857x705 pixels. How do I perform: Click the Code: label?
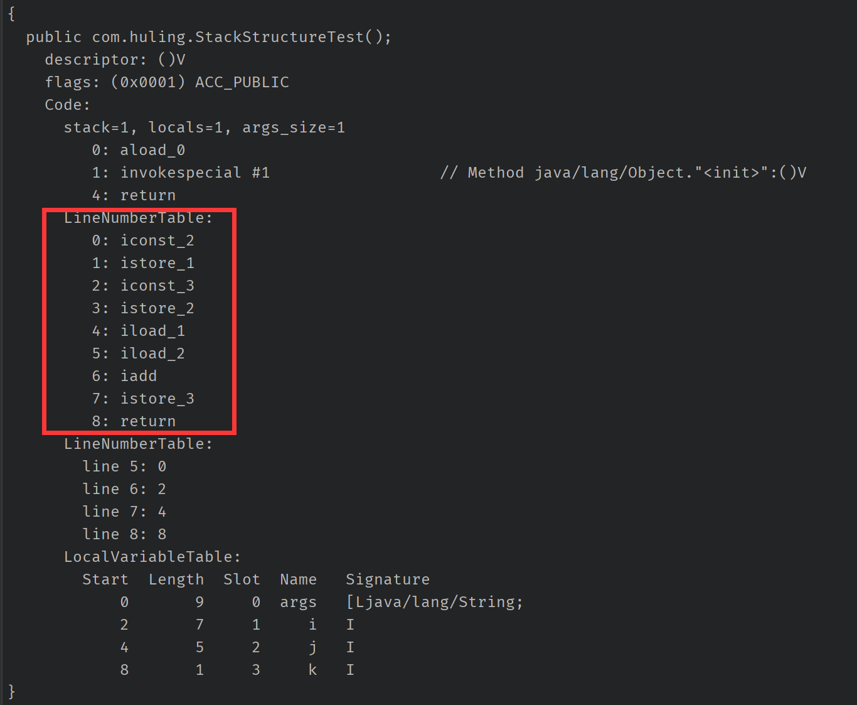(67, 105)
